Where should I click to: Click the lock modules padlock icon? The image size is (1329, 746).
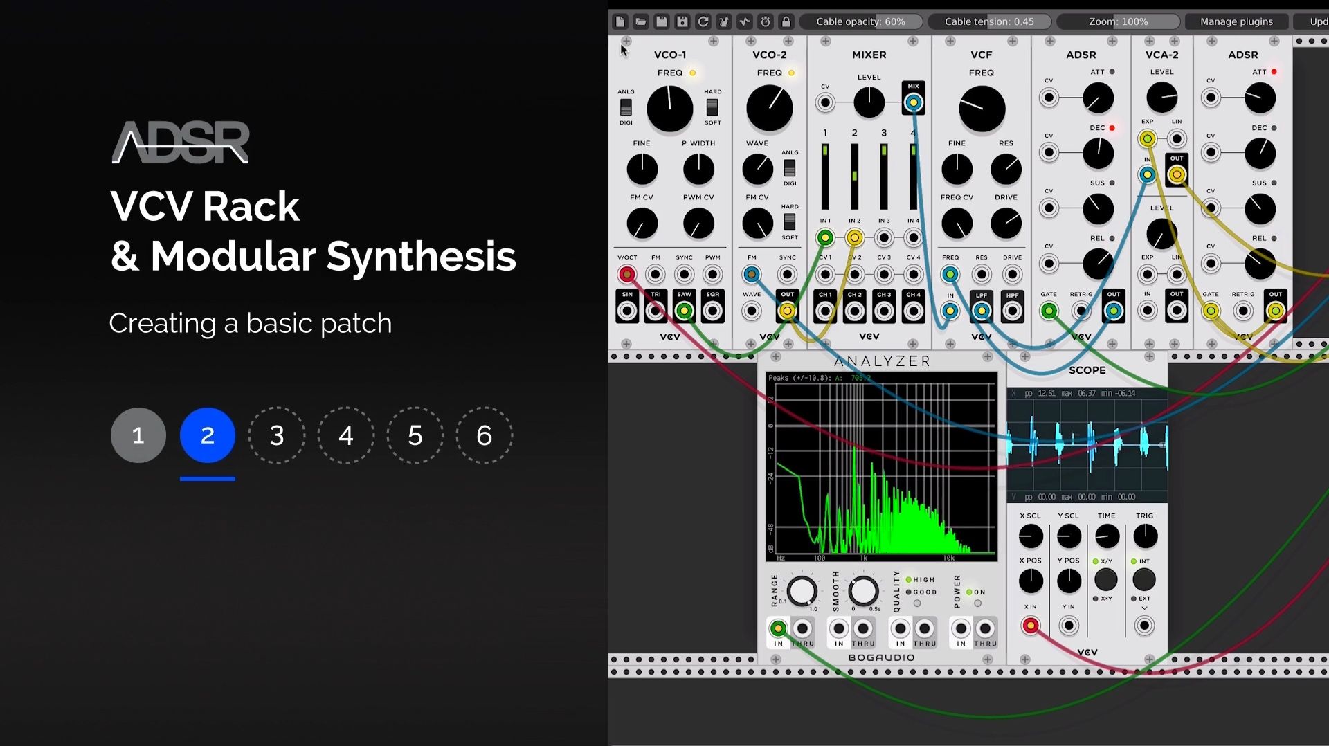click(786, 21)
